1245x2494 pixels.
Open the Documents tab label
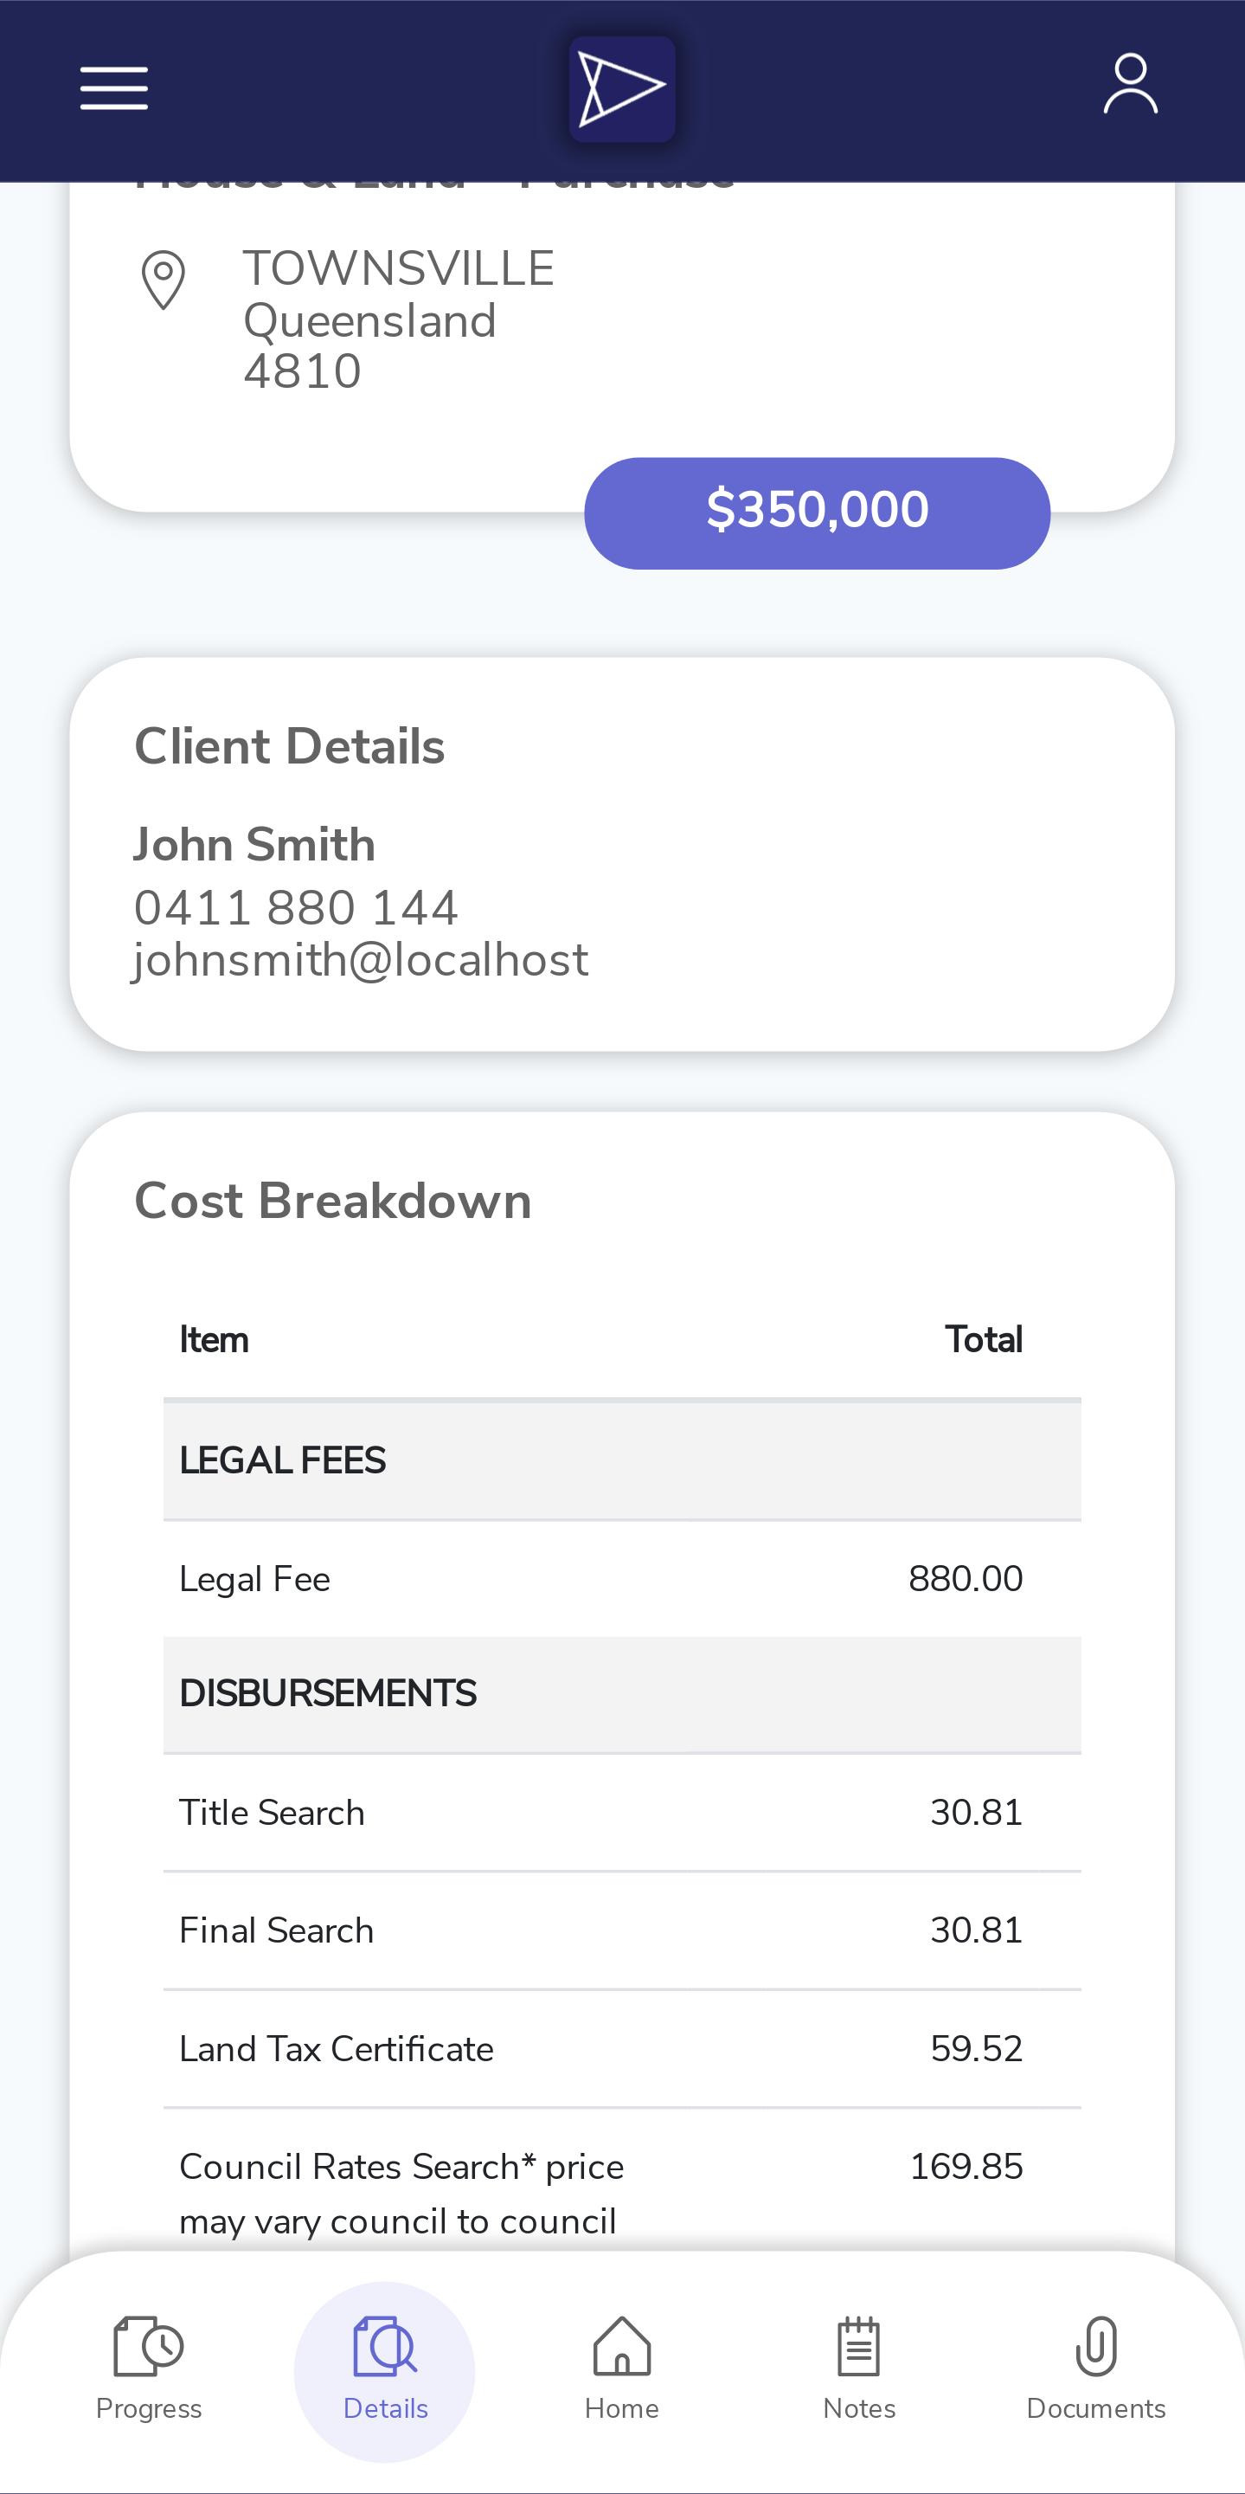pos(1096,2409)
